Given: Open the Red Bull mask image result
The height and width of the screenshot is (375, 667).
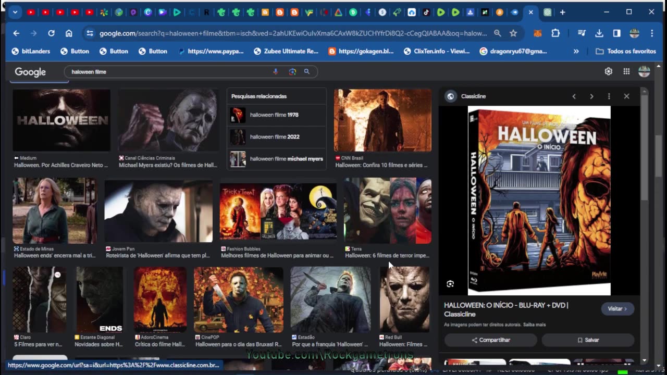Looking at the screenshot, I should coord(405,299).
